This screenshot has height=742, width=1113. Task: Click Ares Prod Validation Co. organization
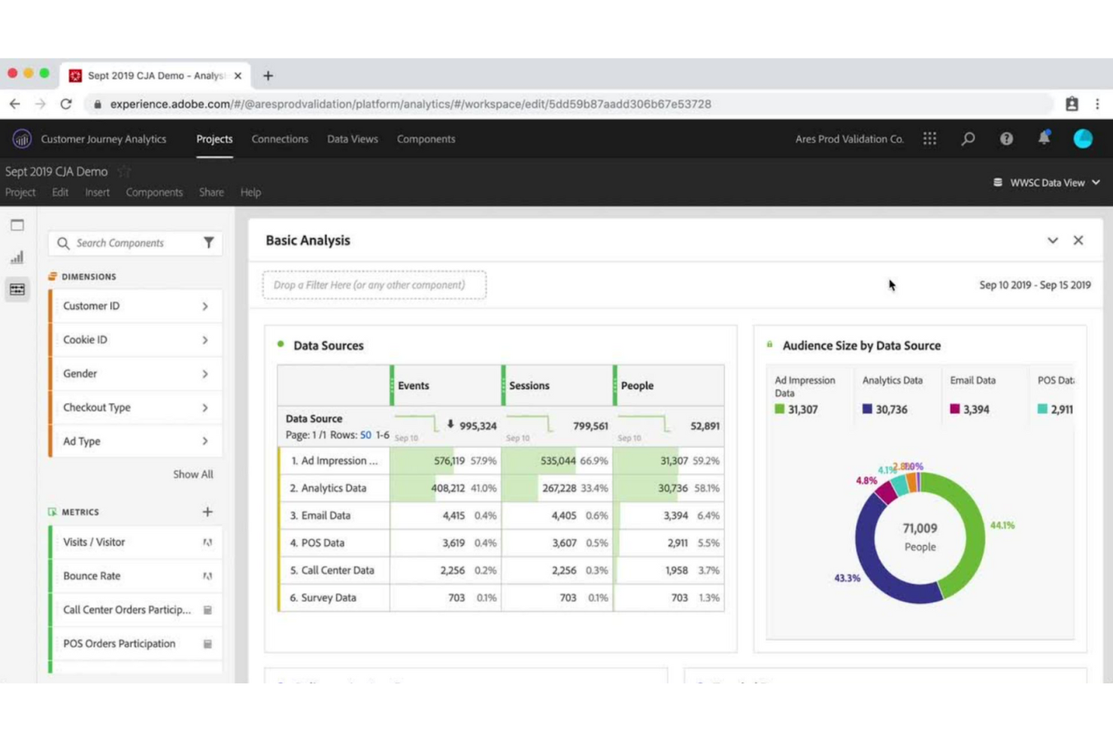849,139
